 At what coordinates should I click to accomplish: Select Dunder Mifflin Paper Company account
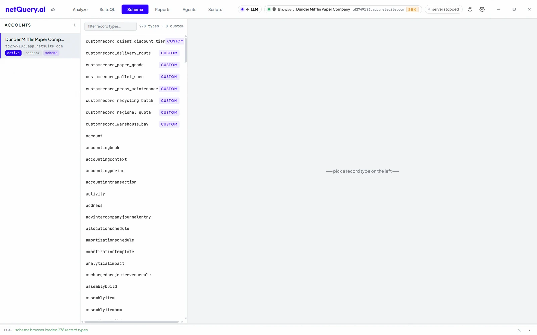coord(40,46)
